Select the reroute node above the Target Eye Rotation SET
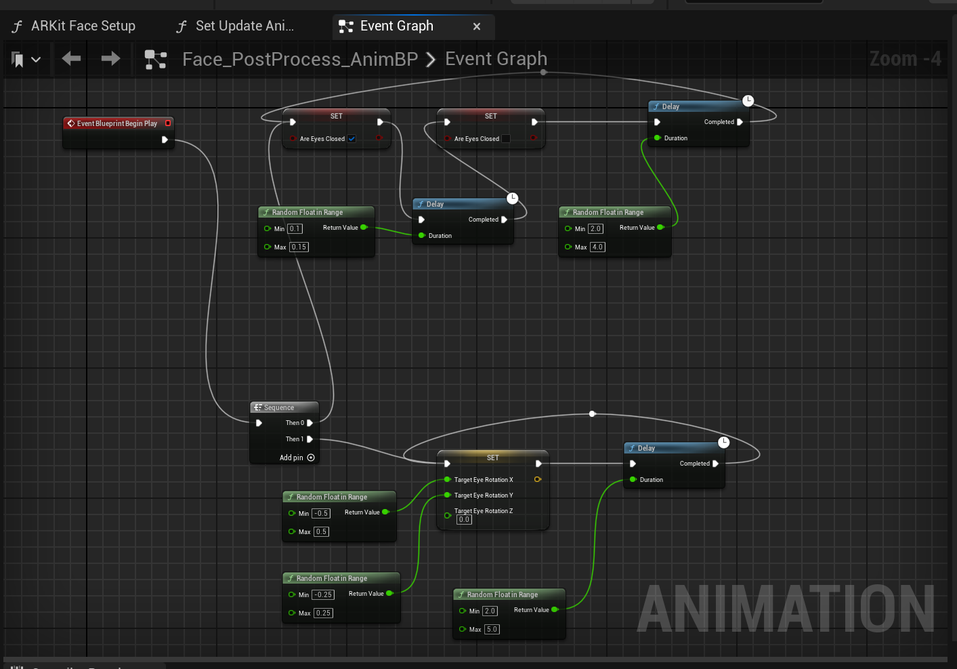Screen dimensions: 957x669 click(592, 413)
